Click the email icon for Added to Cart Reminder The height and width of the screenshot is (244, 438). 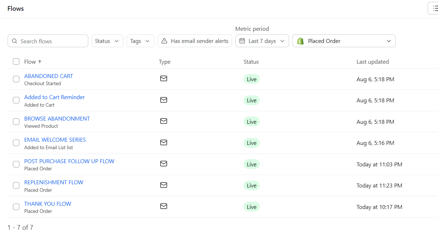click(x=164, y=100)
